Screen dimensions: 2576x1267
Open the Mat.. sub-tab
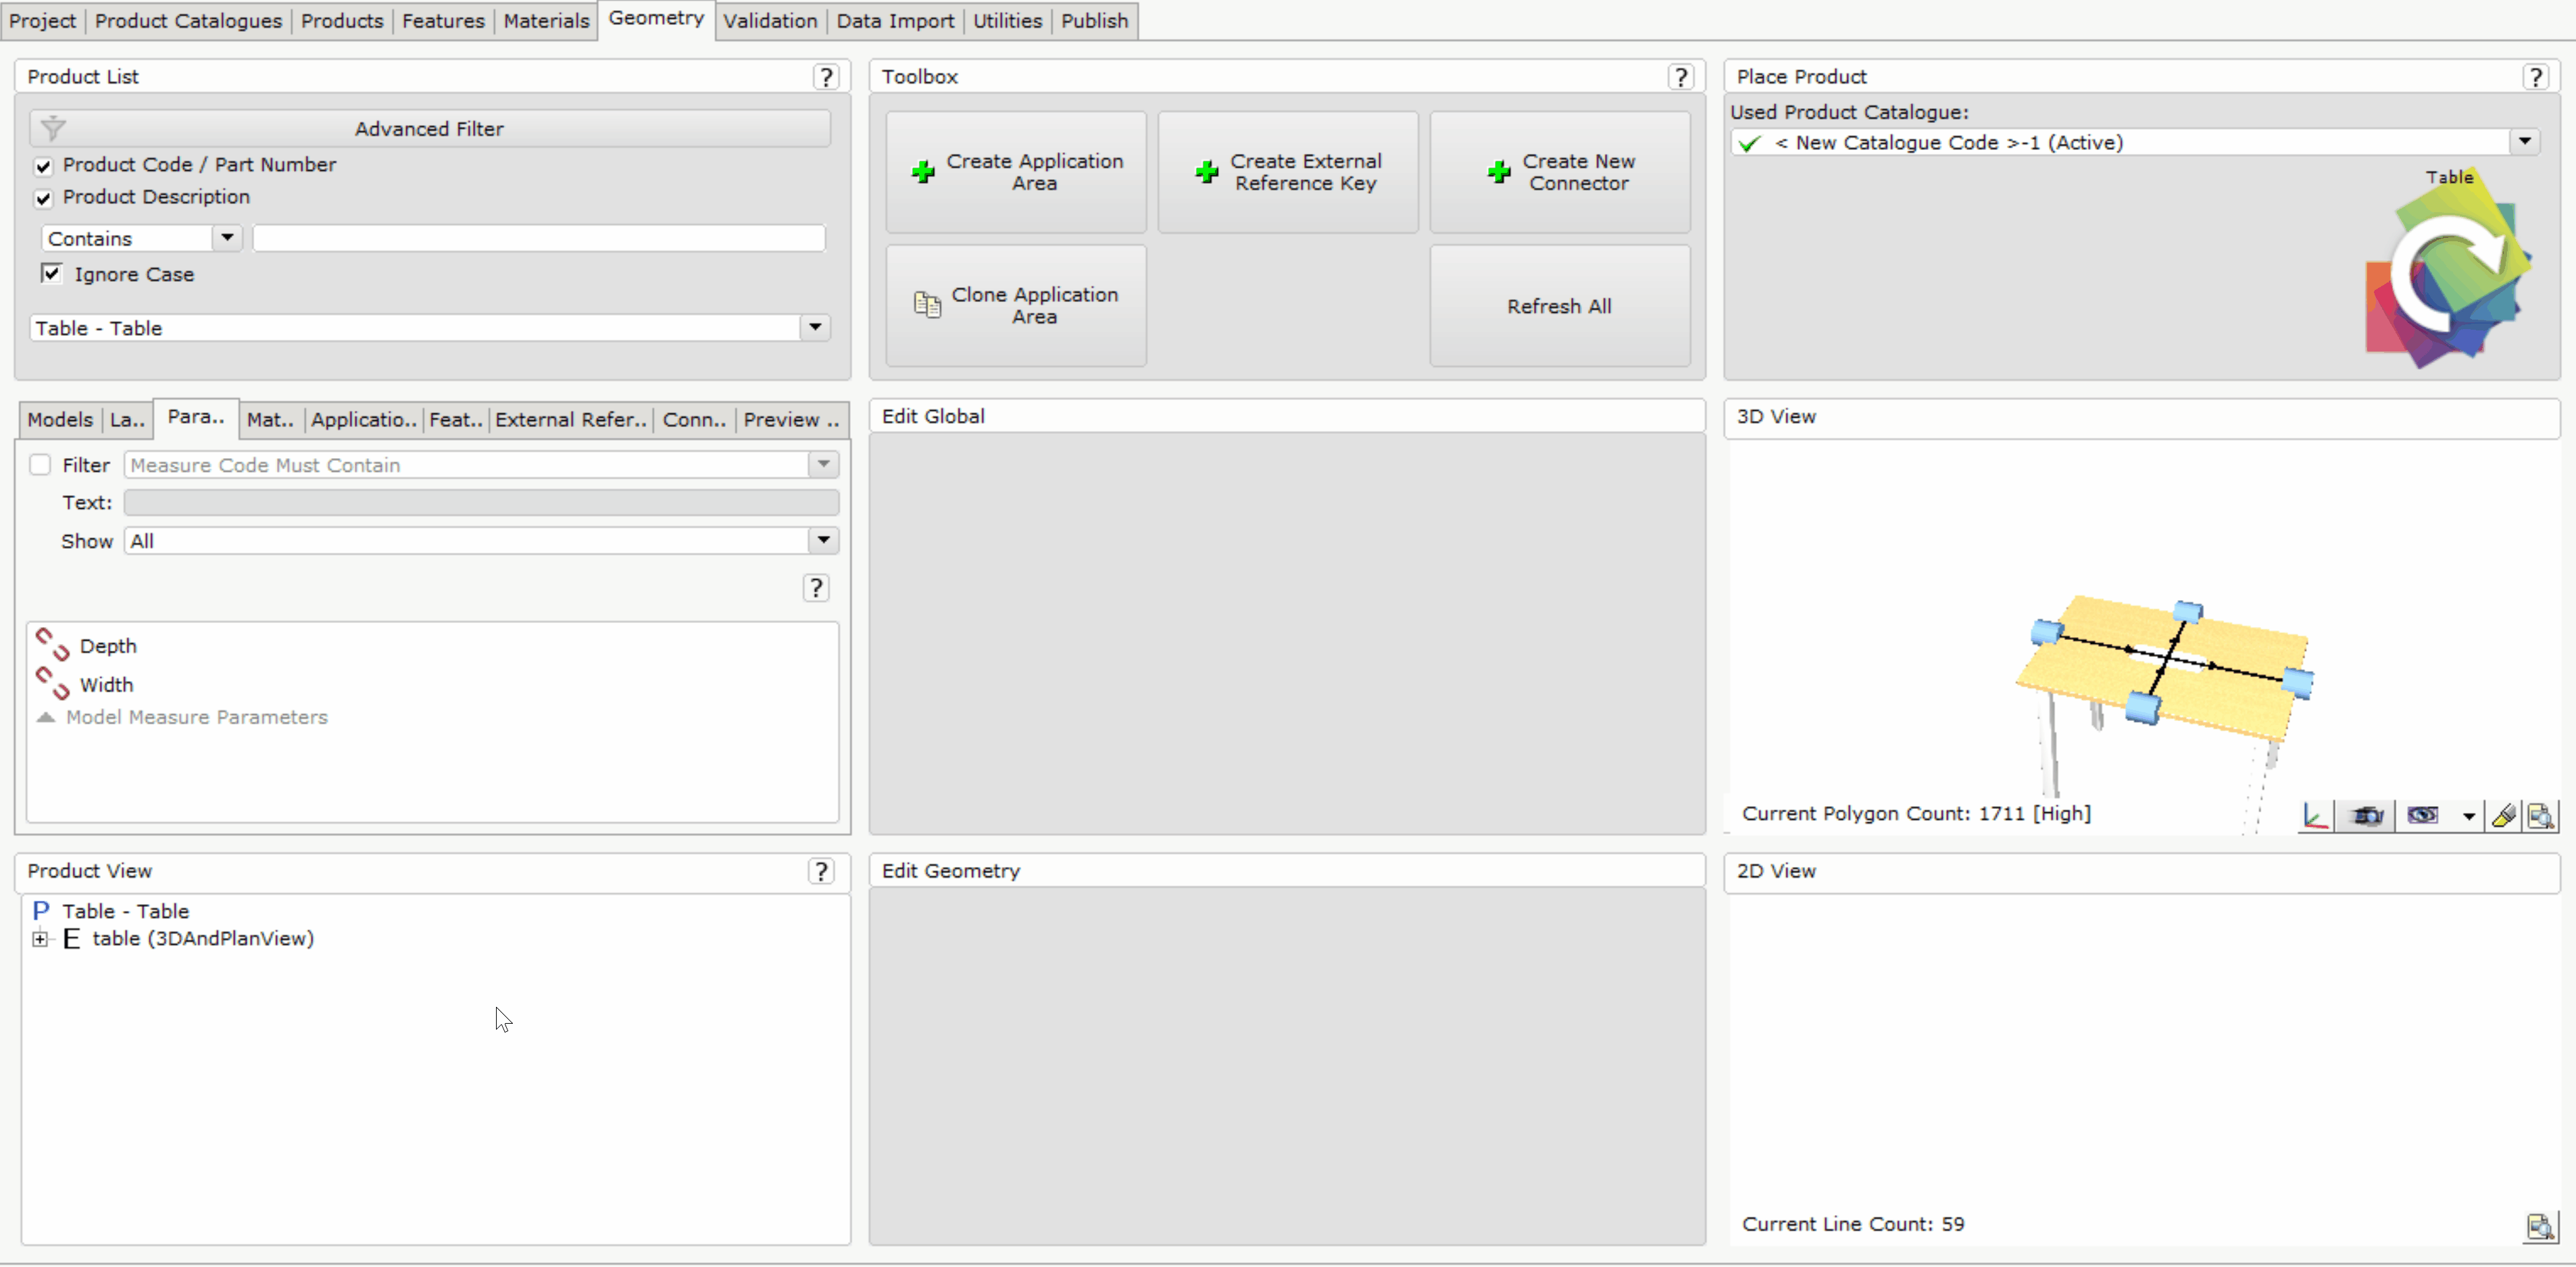point(270,420)
